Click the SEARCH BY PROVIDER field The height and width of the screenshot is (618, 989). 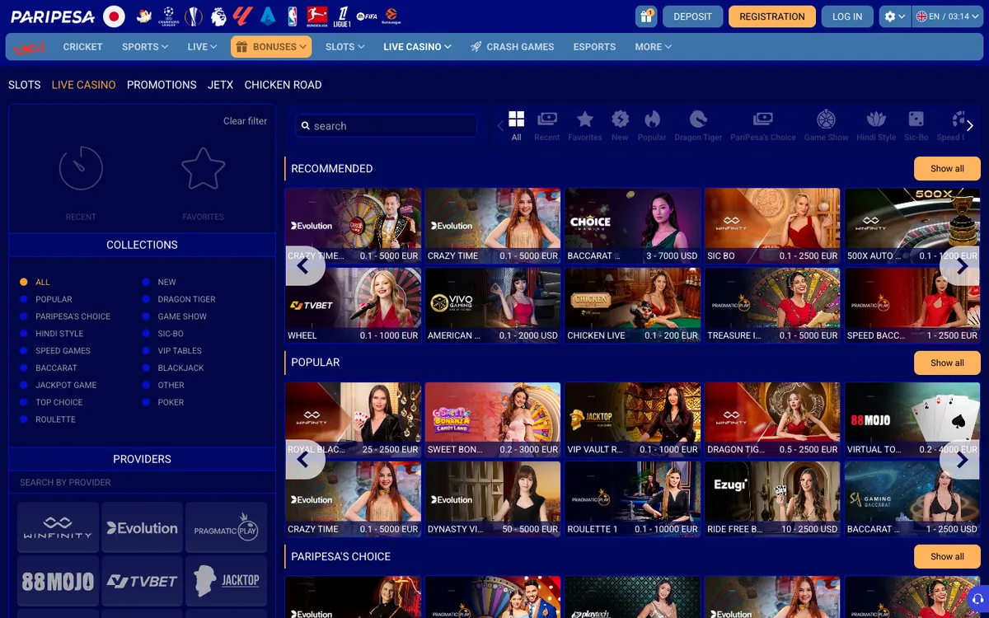point(142,482)
